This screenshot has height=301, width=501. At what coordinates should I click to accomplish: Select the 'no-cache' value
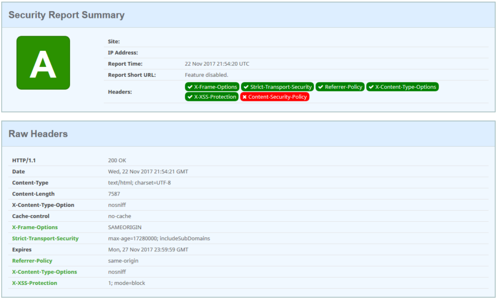click(x=120, y=216)
